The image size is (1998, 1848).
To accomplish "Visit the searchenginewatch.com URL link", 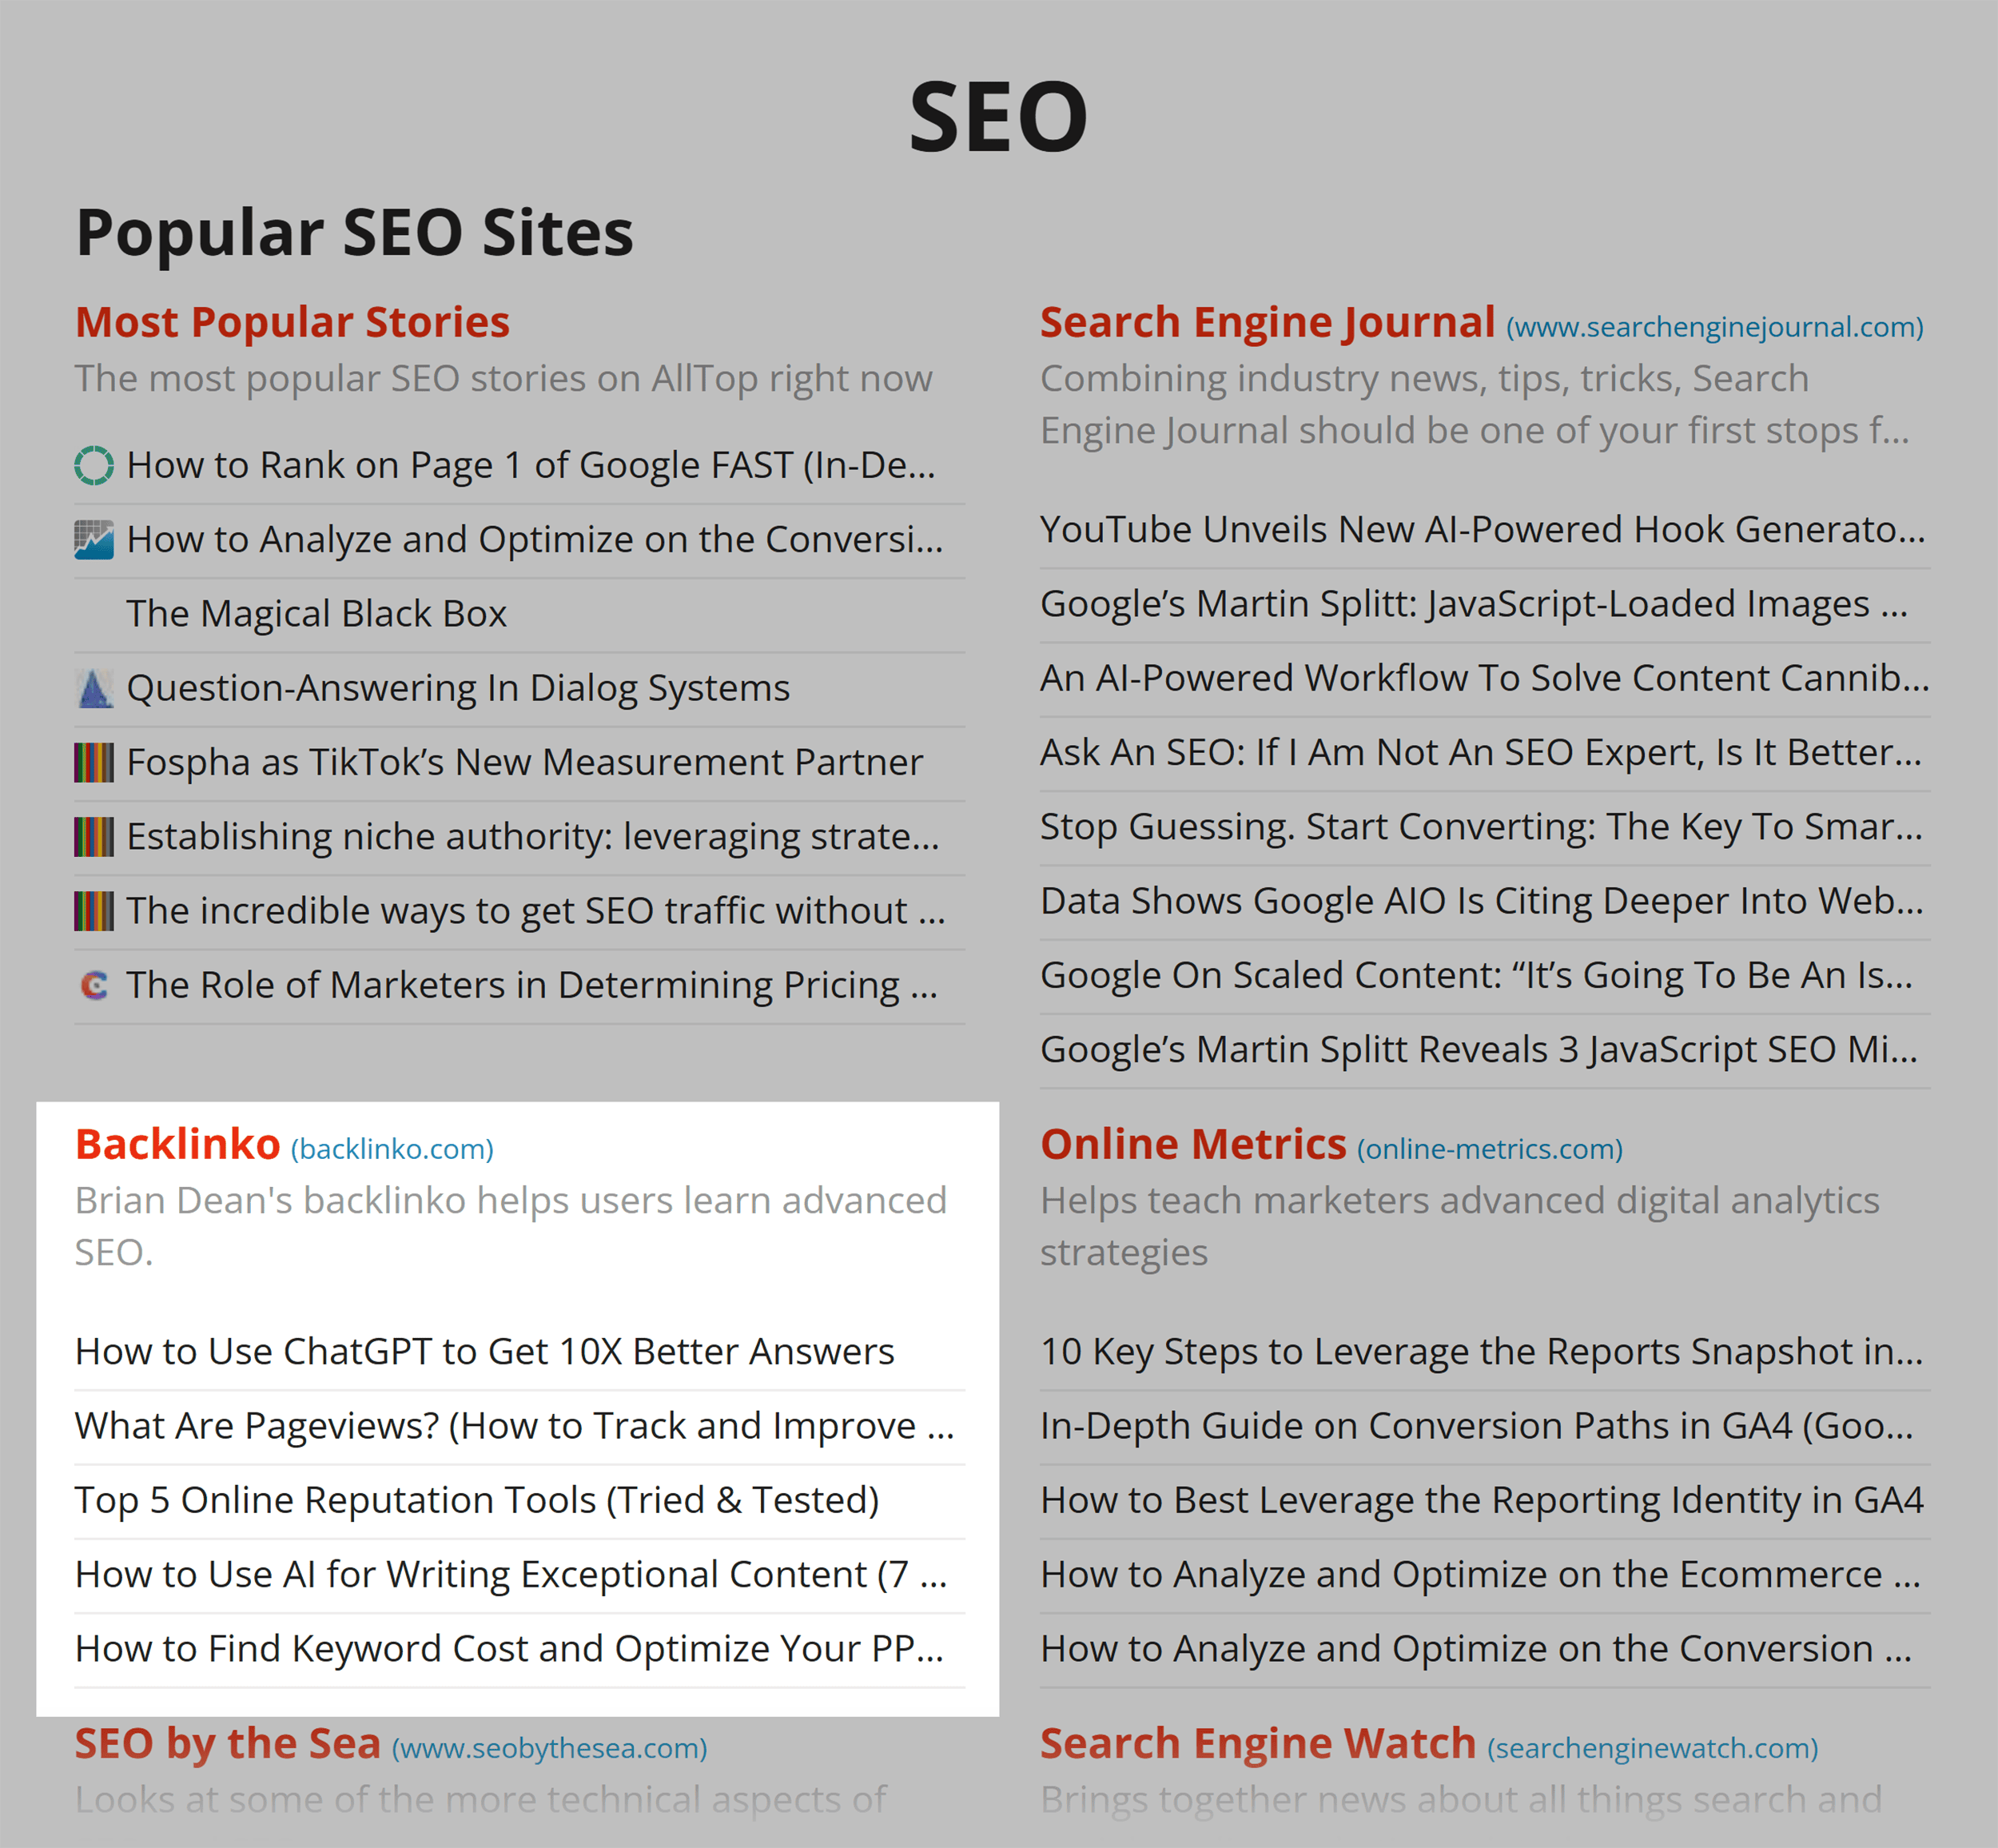I will (1652, 1748).
